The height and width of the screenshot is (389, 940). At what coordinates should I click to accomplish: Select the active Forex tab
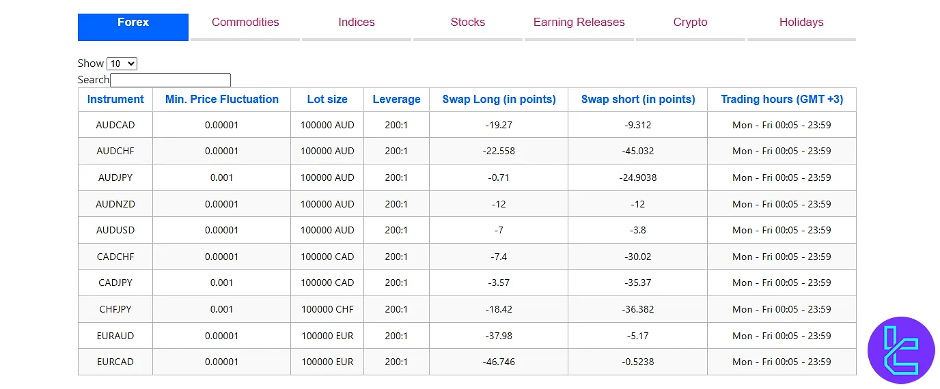(x=133, y=23)
